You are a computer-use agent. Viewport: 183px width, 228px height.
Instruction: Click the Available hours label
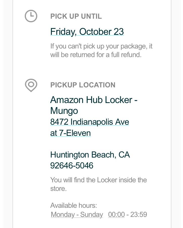[x=74, y=206]
